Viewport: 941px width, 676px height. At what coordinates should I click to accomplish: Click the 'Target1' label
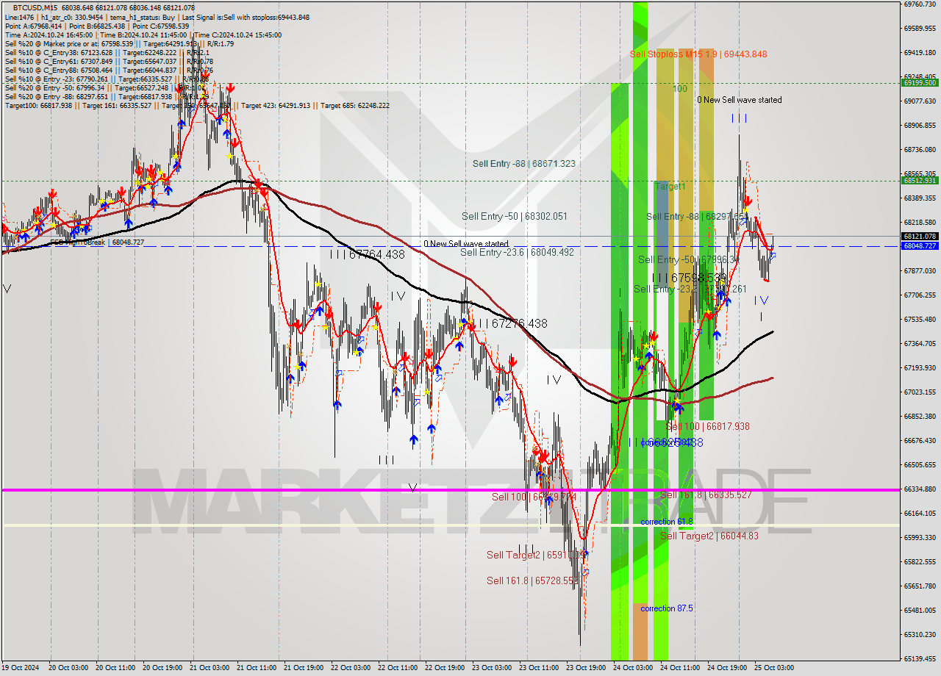[670, 187]
